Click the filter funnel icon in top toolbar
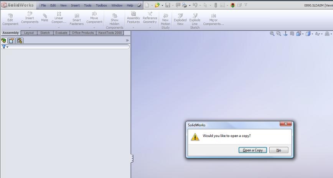The width and height of the screenshot is (333, 178). 246,5
